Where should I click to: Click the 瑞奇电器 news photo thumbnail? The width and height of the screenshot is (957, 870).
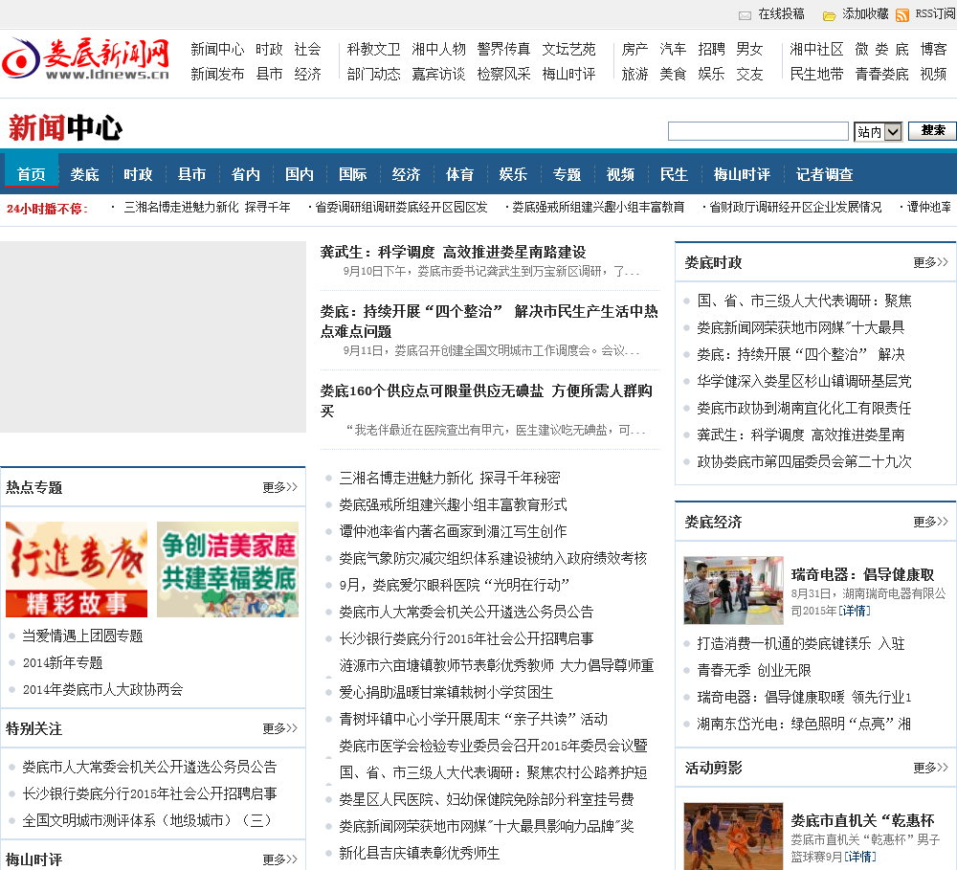pyautogui.click(x=733, y=590)
